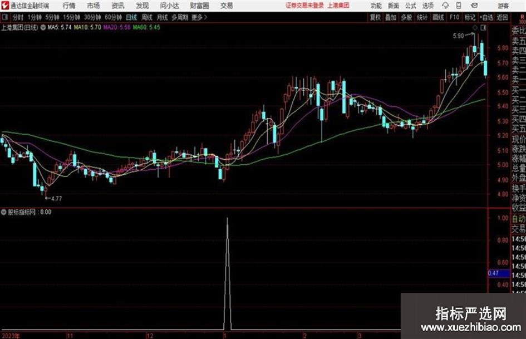The width and height of the screenshot is (526, 339).
Task: Click the 画线 drawing toolbar button
Action: pyautogui.click(x=438, y=17)
